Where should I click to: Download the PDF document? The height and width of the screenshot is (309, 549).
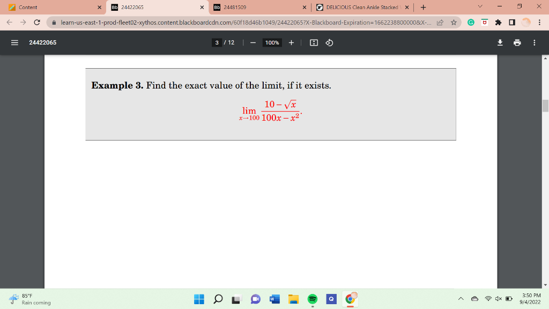(x=500, y=42)
